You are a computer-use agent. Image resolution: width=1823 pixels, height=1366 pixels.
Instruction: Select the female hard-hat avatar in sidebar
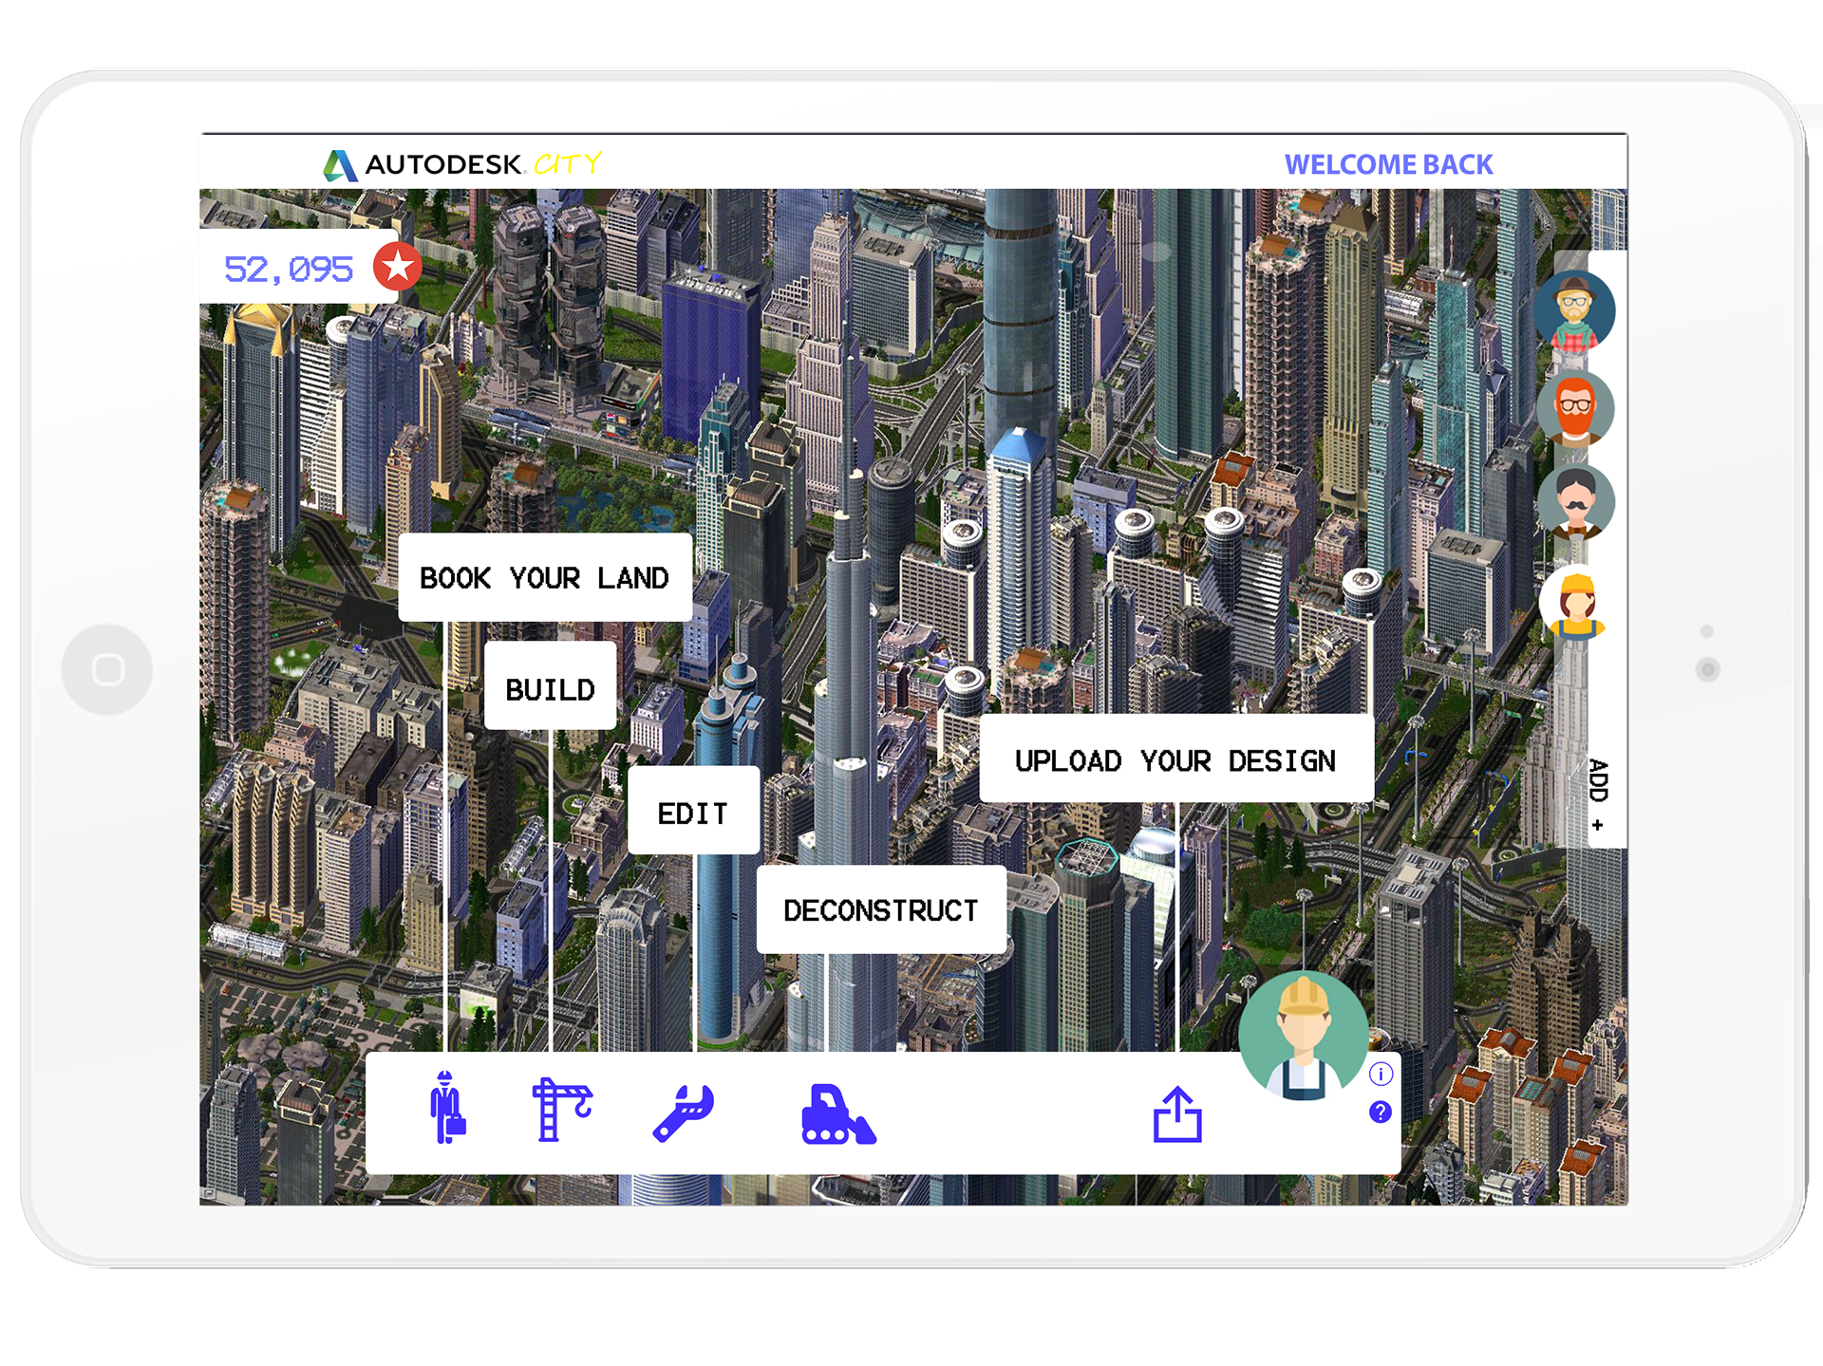pyautogui.click(x=1576, y=604)
